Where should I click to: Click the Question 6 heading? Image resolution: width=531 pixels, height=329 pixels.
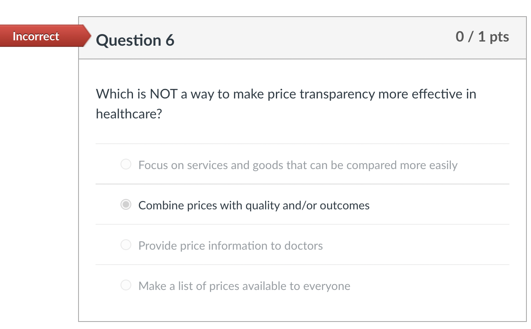click(x=135, y=40)
